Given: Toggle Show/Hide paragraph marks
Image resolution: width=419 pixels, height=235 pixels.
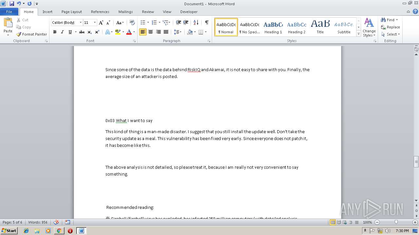Looking at the screenshot, I should (x=207, y=23).
